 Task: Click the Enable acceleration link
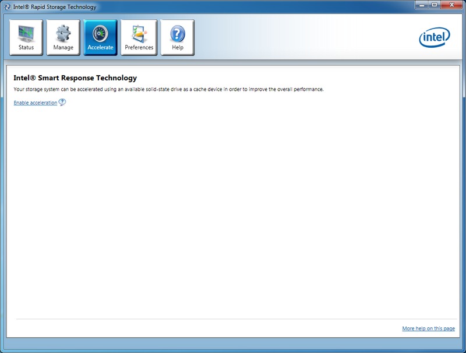(35, 103)
